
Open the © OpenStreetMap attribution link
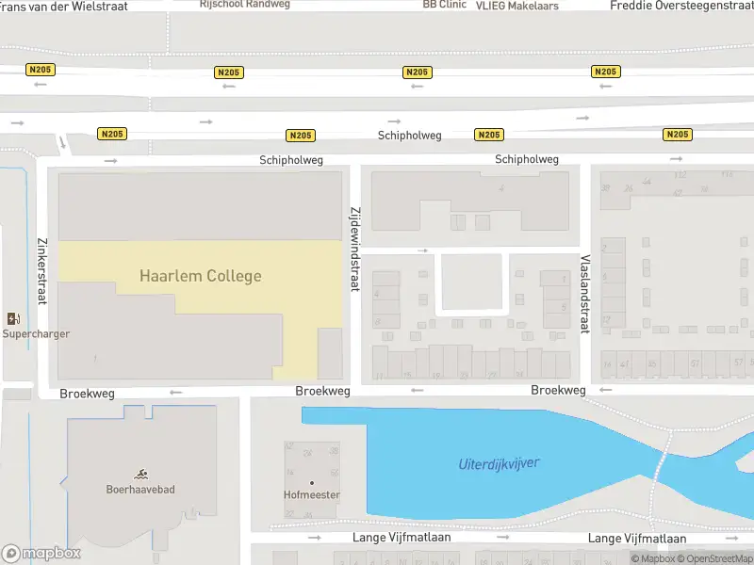coord(716,558)
